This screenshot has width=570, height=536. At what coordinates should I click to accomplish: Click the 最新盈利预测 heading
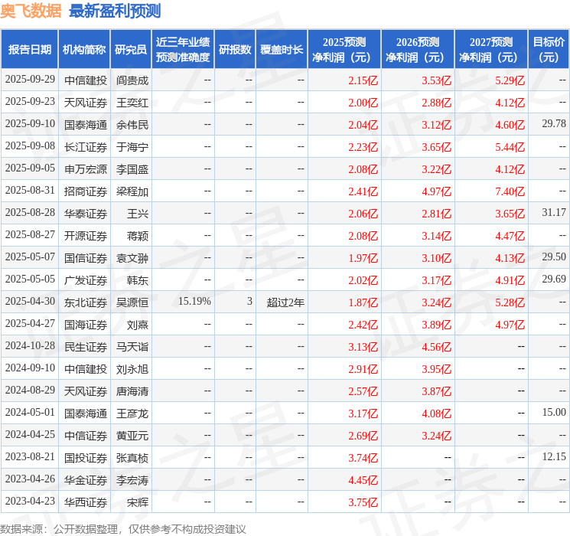(x=115, y=11)
